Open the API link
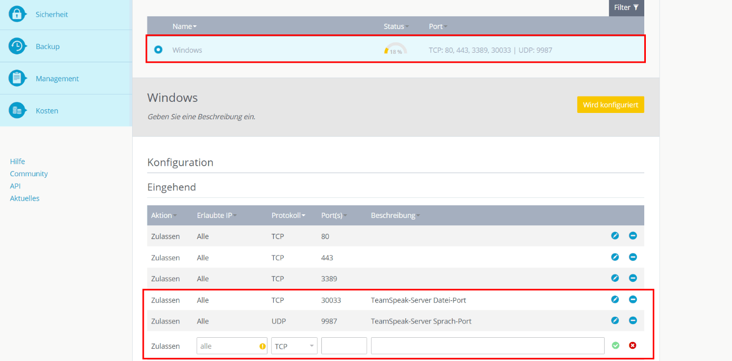This screenshot has width=732, height=361. point(15,186)
